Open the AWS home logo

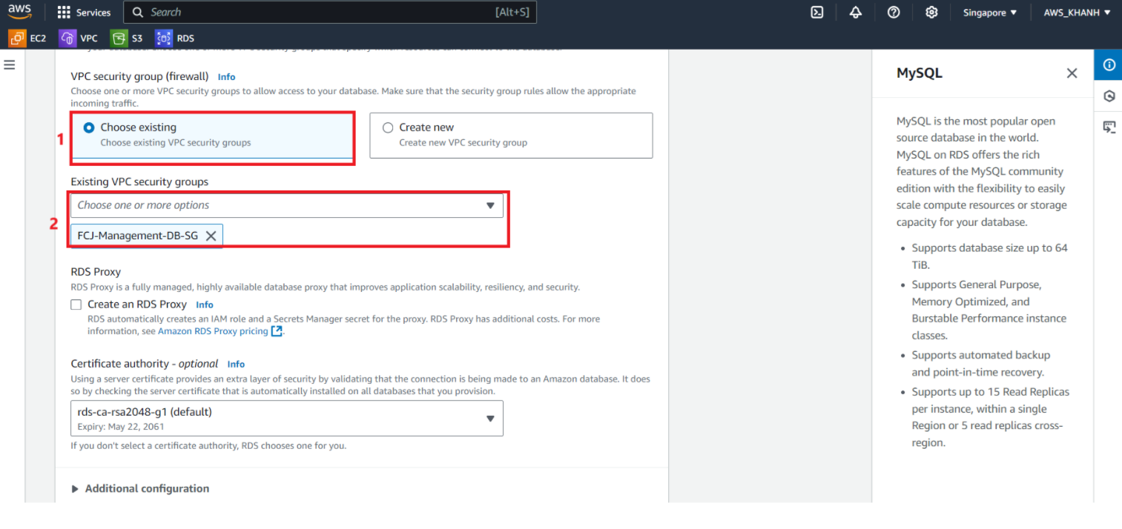pyautogui.click(x=19, y=12)
